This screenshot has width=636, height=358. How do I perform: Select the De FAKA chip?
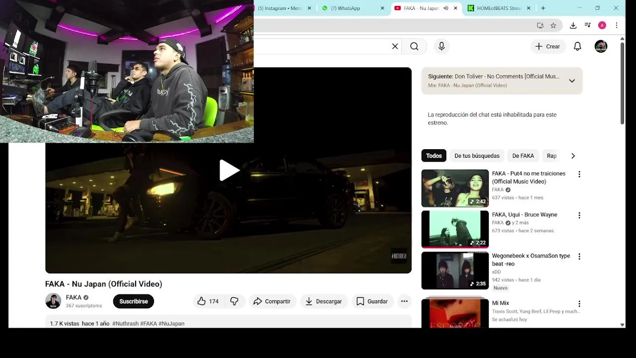pyautogui.click(x=523, y=156)
